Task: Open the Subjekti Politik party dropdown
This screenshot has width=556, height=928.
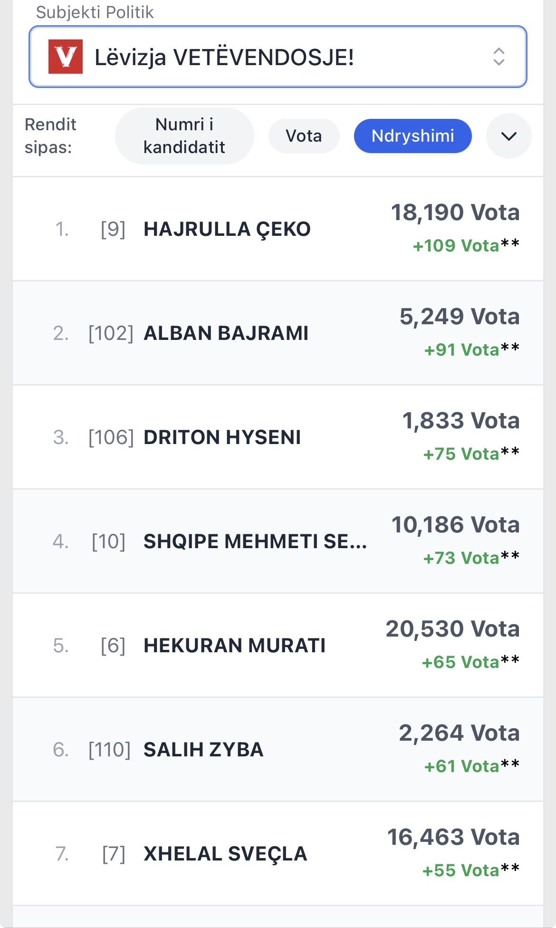Action: [x=278, y=57]
